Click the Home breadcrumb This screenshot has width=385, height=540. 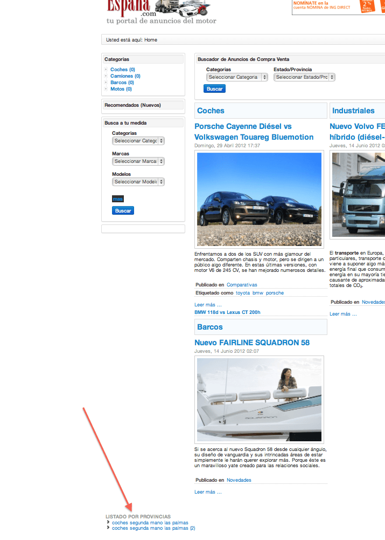coord(151,40)
